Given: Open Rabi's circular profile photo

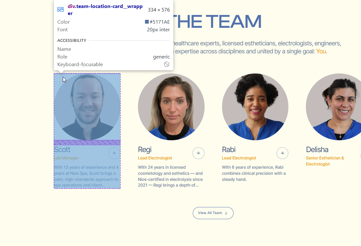Looking at the screenshot, I should tap(255, 107).
